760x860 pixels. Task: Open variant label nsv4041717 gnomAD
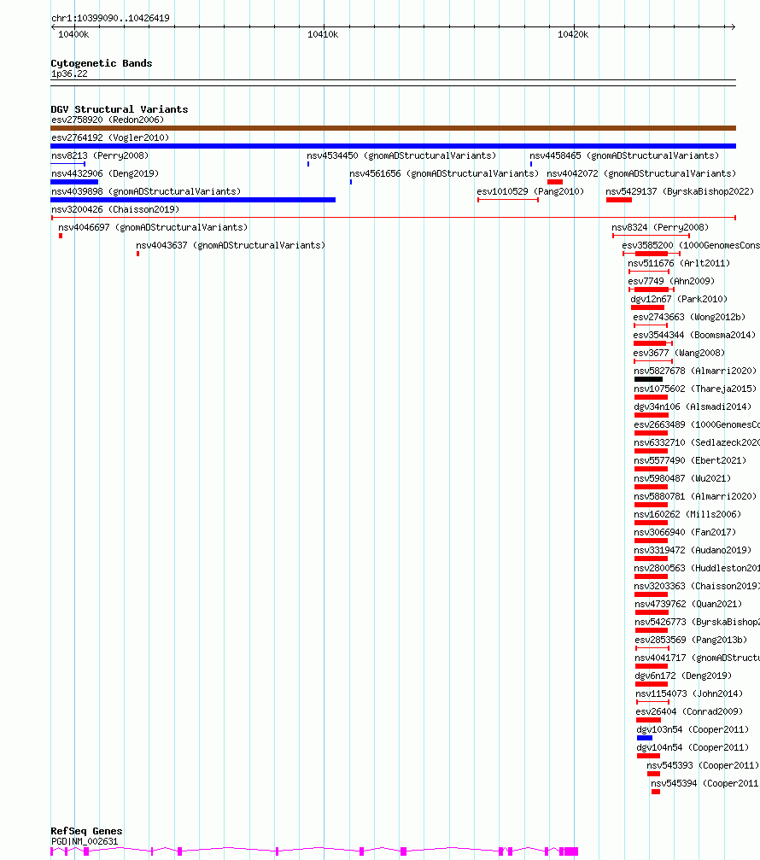click(697, 658)
